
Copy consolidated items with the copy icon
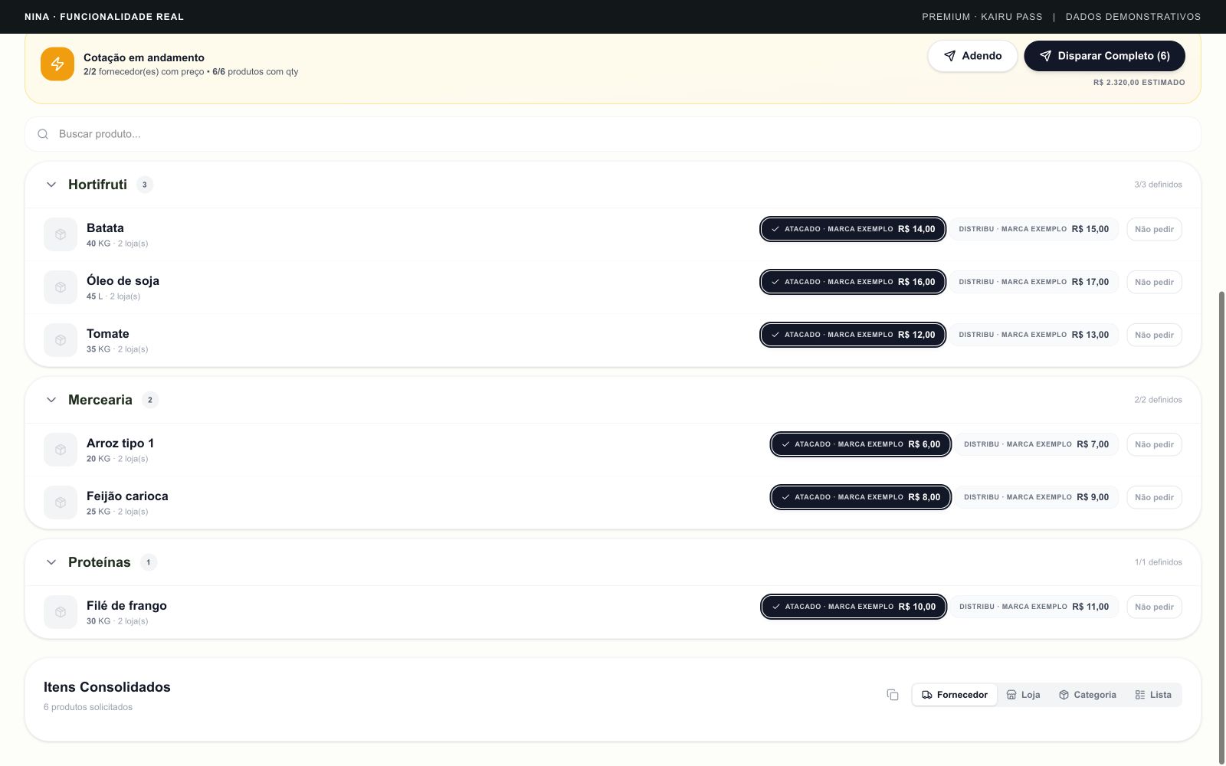(x=893, y=695)
